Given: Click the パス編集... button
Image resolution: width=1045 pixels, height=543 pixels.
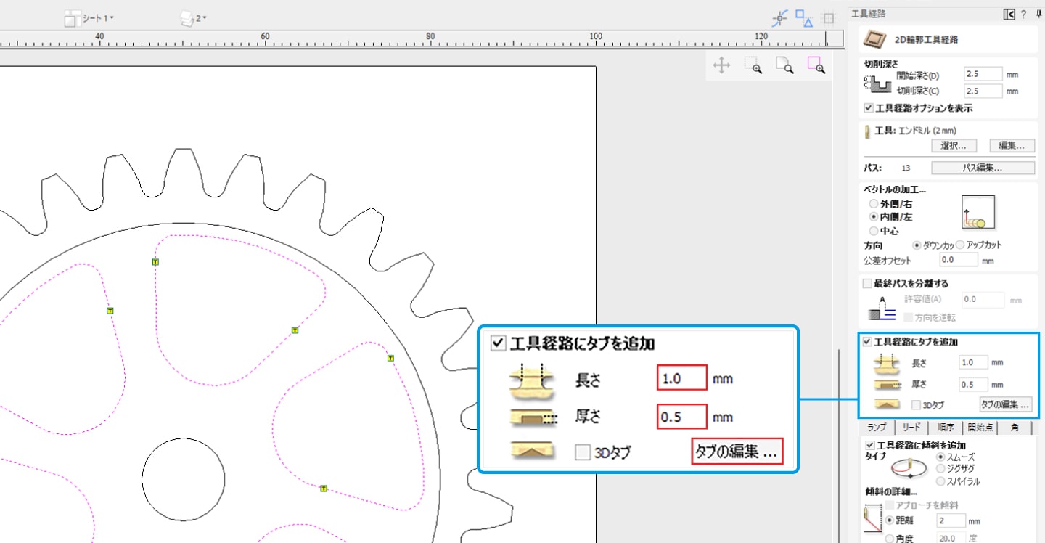Looking at the screenshot, I should [983, 168].
